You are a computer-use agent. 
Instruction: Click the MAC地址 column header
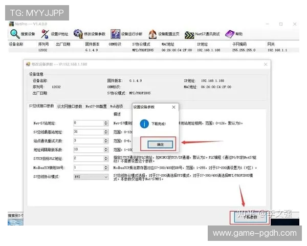(x=168, y=45)
